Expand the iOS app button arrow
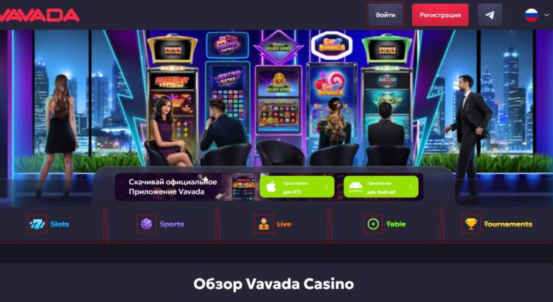 coord(326,187)
